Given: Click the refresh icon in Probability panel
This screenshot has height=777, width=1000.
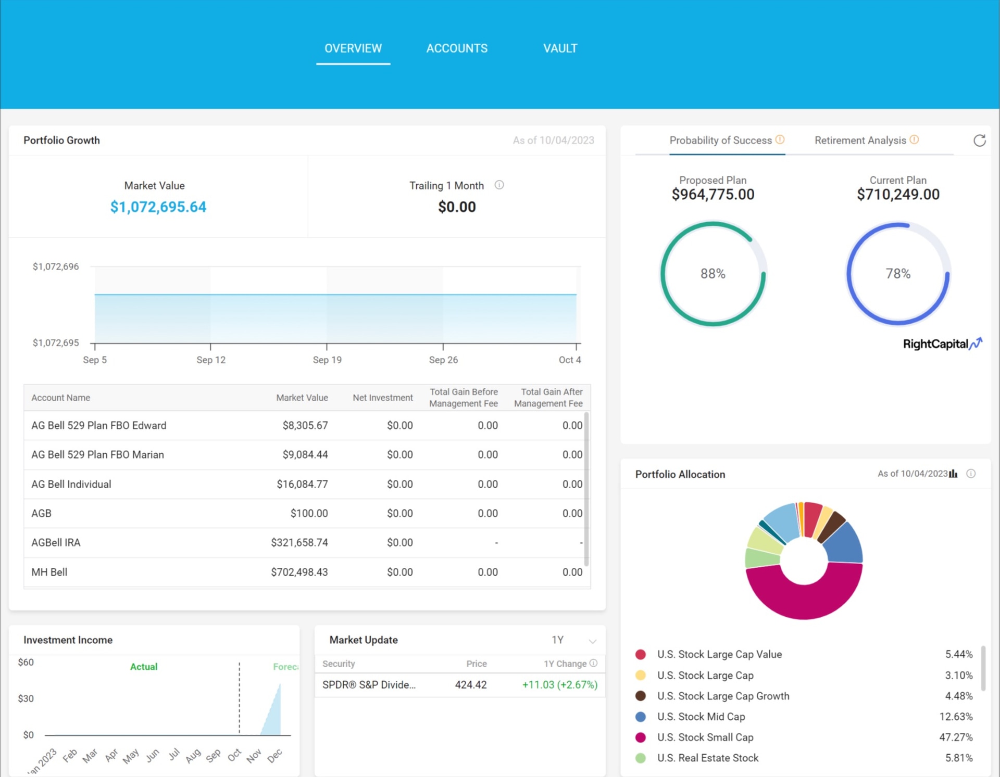Looking at the screenshot, I should point(979,141).
